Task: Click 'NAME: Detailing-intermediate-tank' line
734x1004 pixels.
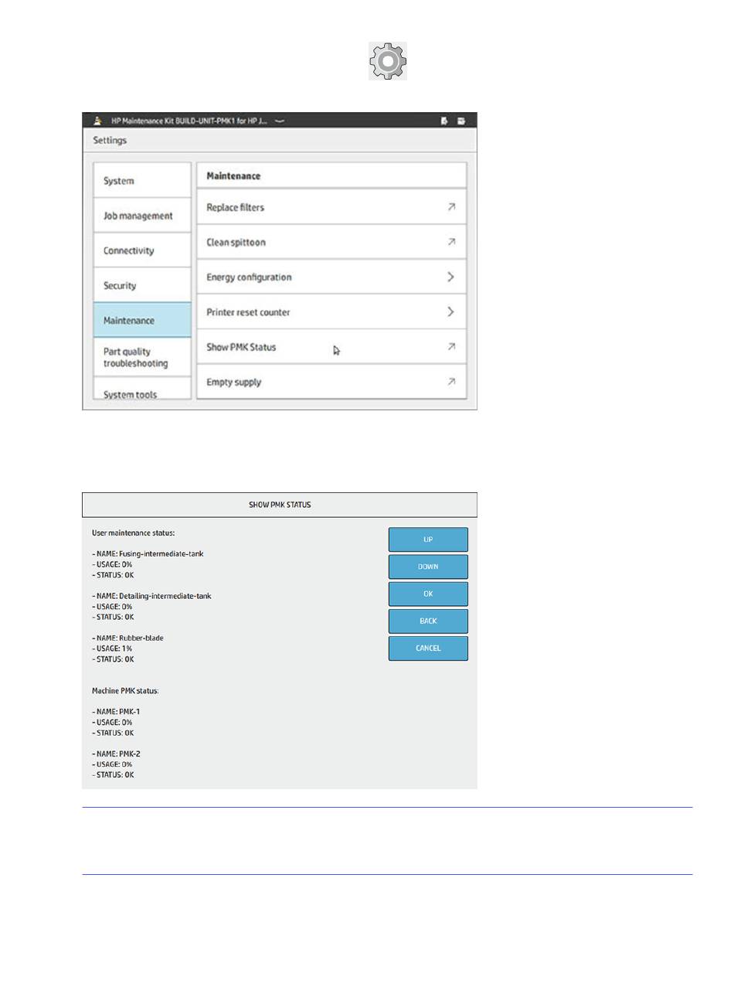Action: [151, 596]
